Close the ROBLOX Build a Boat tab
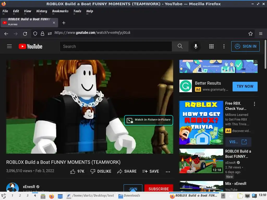Image resolution: width=267 pixels, height=200 pixels. [54, 23]
